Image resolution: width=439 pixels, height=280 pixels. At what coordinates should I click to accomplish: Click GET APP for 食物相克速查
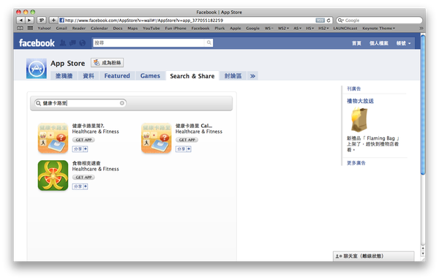[83, 177]
